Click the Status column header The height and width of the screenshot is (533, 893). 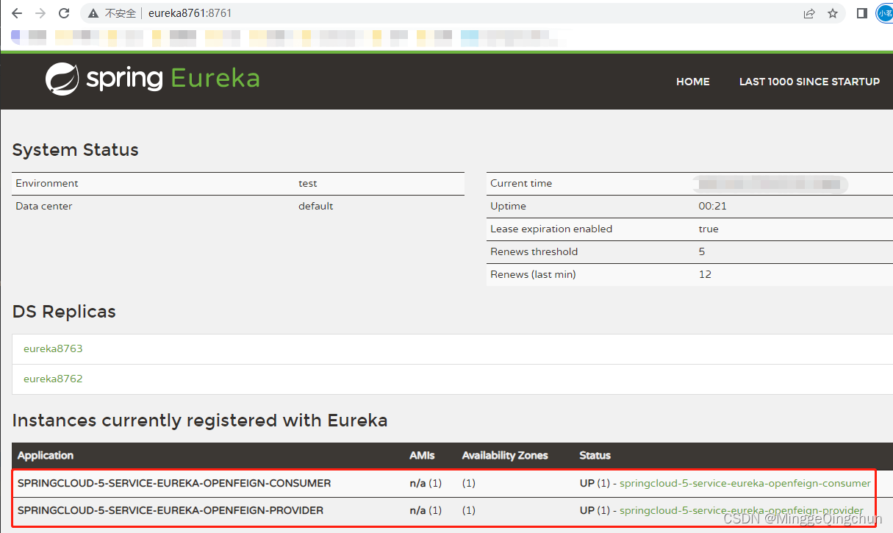pos(595,455)
